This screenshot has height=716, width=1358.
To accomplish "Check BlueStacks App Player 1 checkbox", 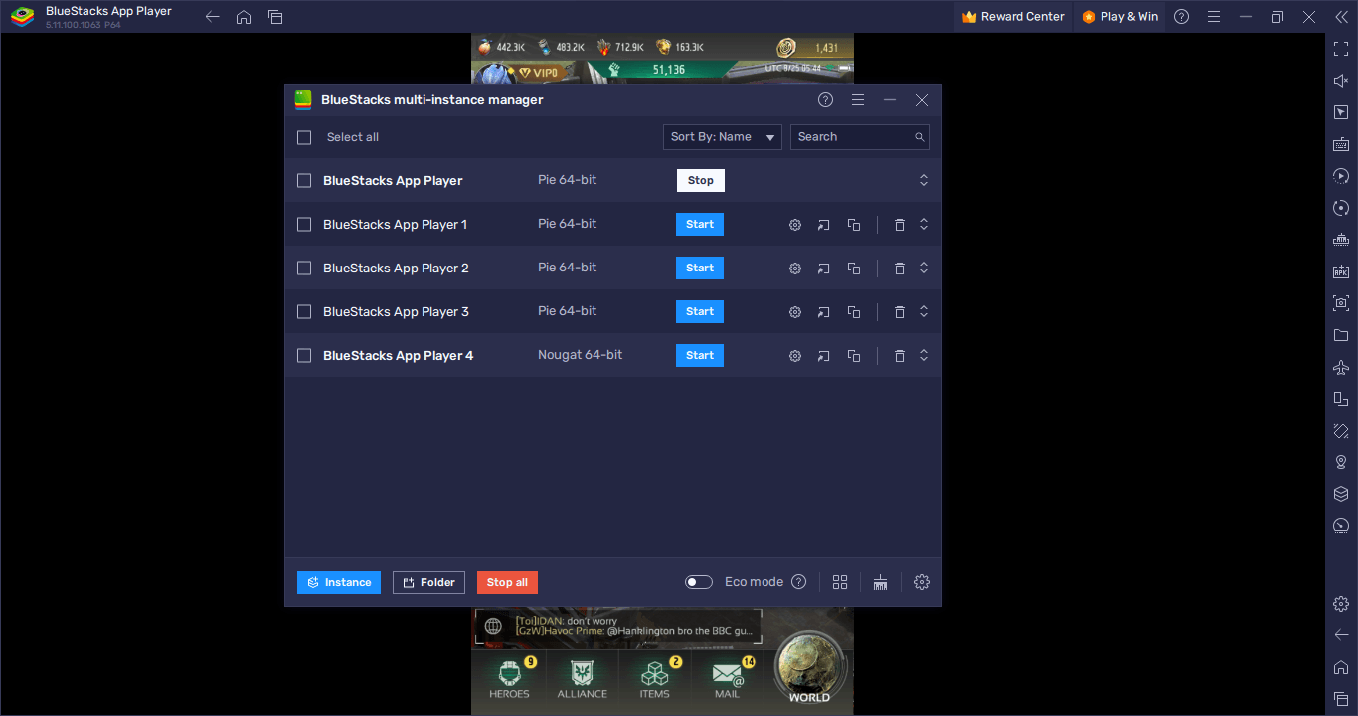I will coord(304,225).
